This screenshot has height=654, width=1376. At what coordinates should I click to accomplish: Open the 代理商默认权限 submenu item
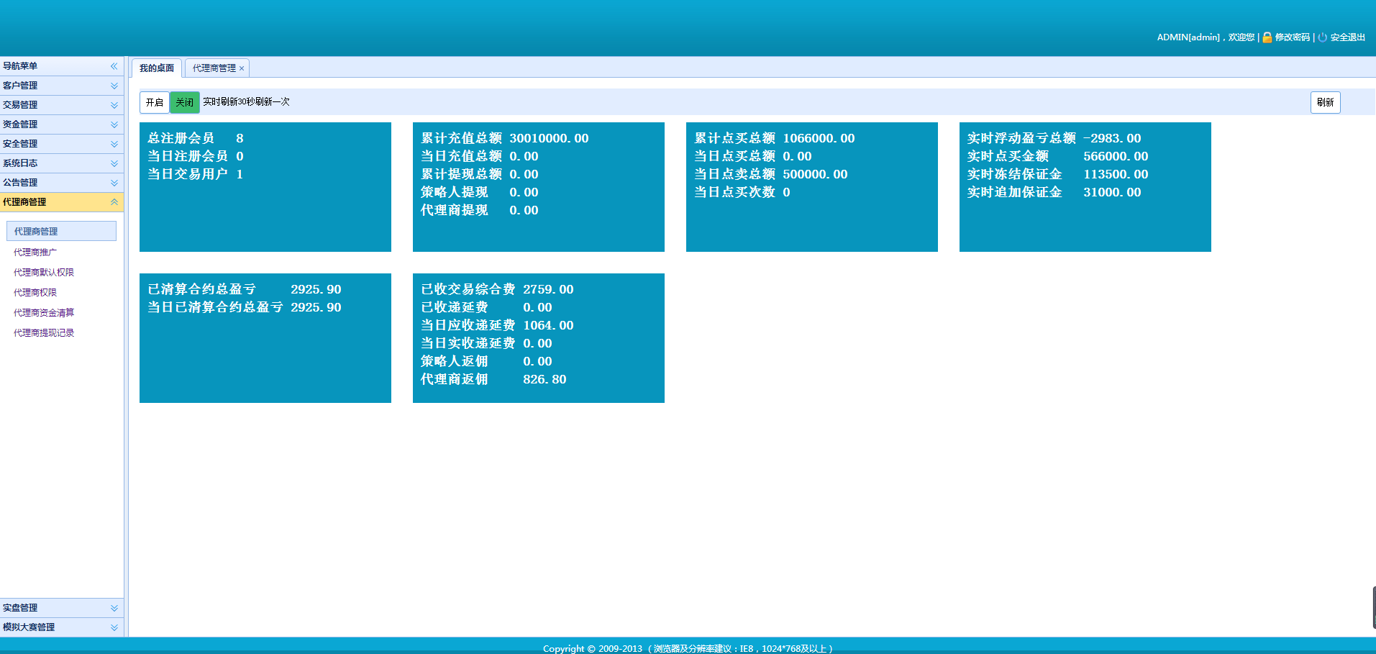tap(44, 273)
